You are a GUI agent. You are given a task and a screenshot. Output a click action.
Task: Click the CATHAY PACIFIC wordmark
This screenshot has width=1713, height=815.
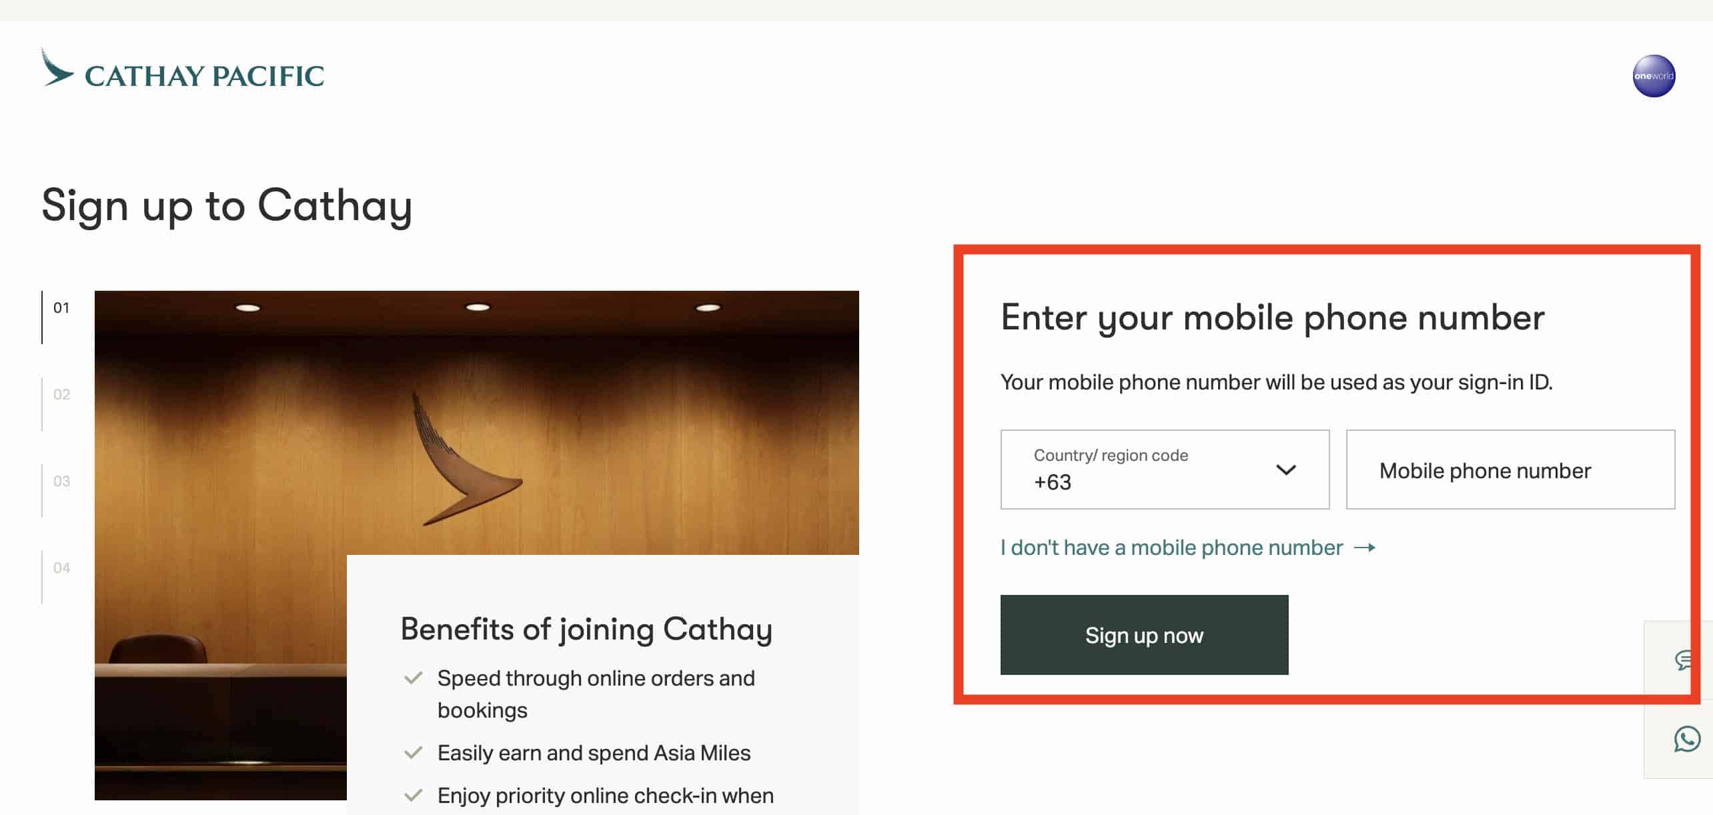[204, 76]
